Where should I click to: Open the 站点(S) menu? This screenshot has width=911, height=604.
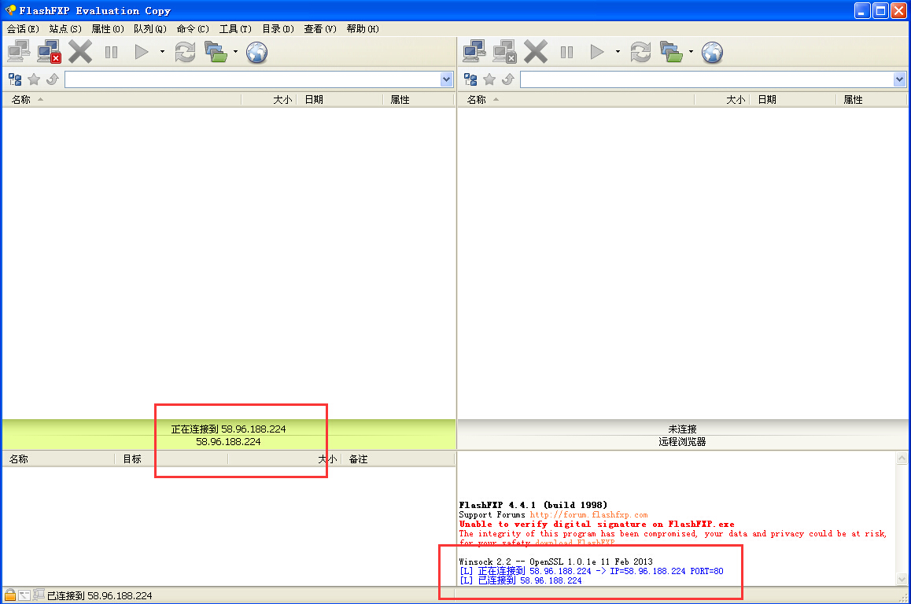(x=65, y=29)
